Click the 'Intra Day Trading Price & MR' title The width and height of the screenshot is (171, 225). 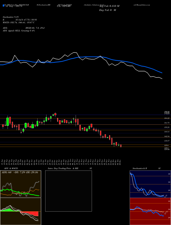pos(63,168)
